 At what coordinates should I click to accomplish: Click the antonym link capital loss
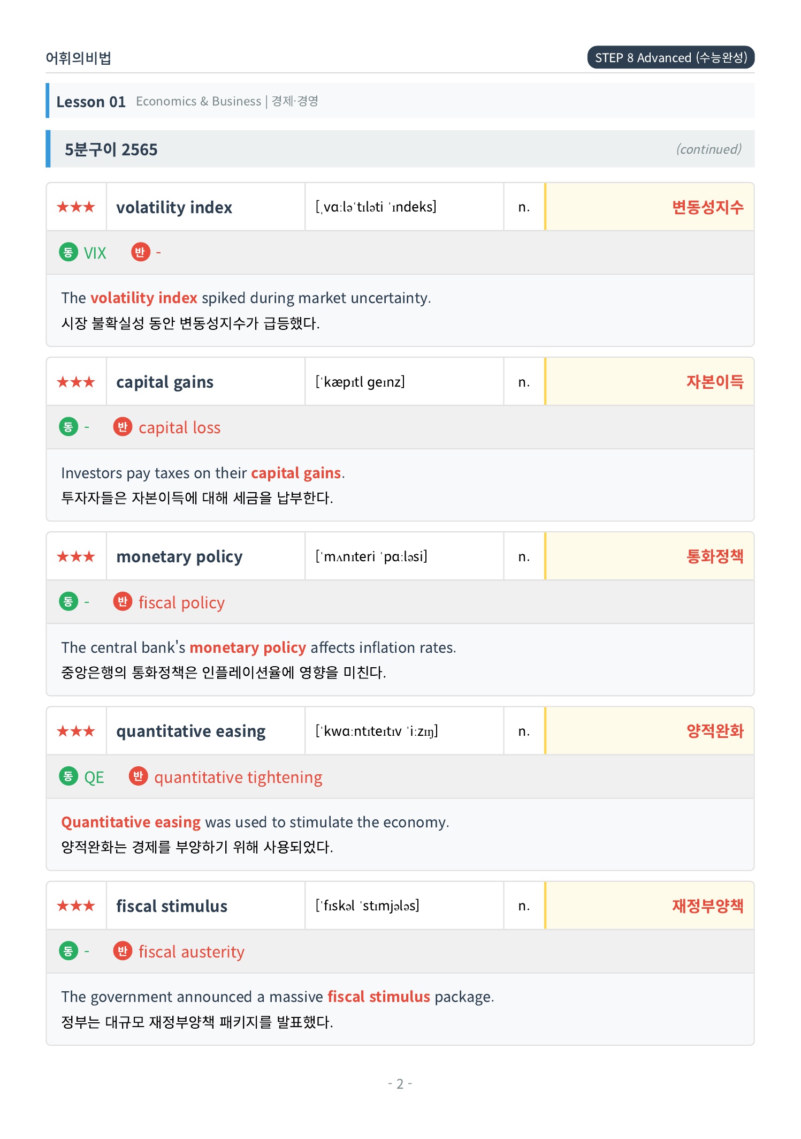179,427
